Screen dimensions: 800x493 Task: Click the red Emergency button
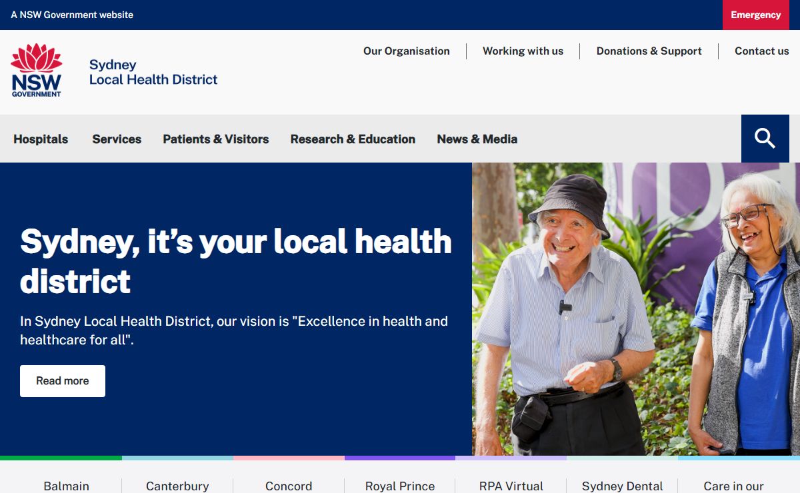(755, 15)
